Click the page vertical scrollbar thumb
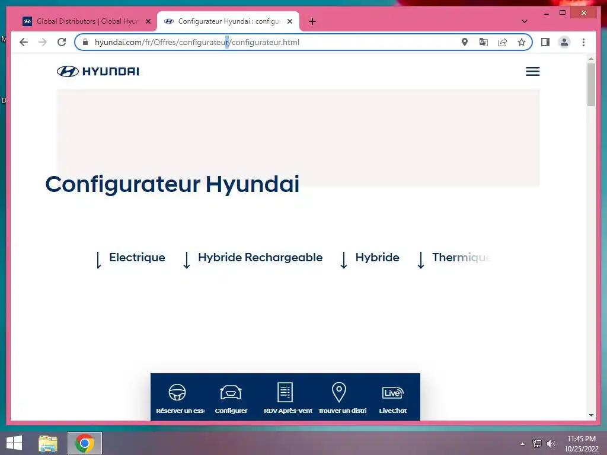Screen dimensions: 607x455 [x=591, y=84]
